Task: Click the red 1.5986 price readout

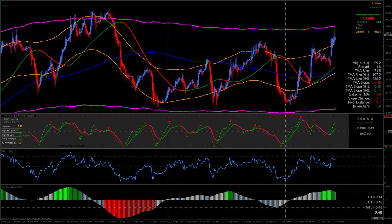Action: [x=368, y=19]
